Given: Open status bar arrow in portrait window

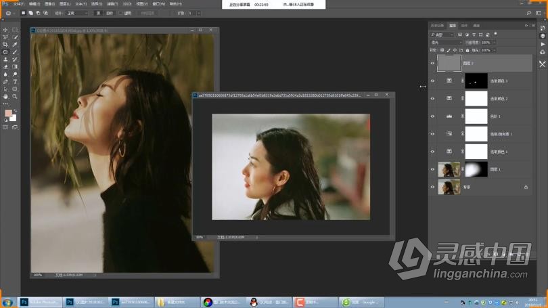Looking at the screenshot, I should [x=95, y=275].
